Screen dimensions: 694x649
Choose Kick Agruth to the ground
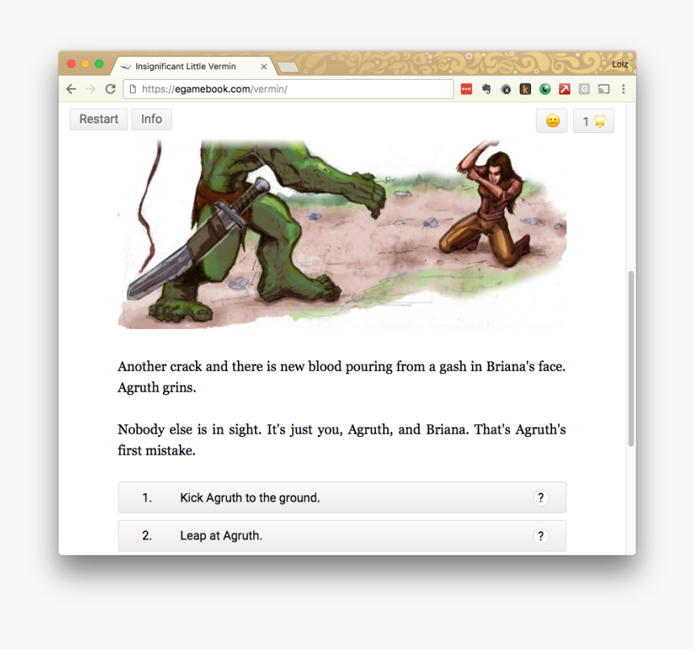342,497
